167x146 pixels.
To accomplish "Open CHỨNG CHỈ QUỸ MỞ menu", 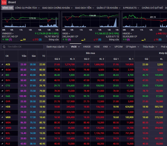I will [x=152, y=8].
